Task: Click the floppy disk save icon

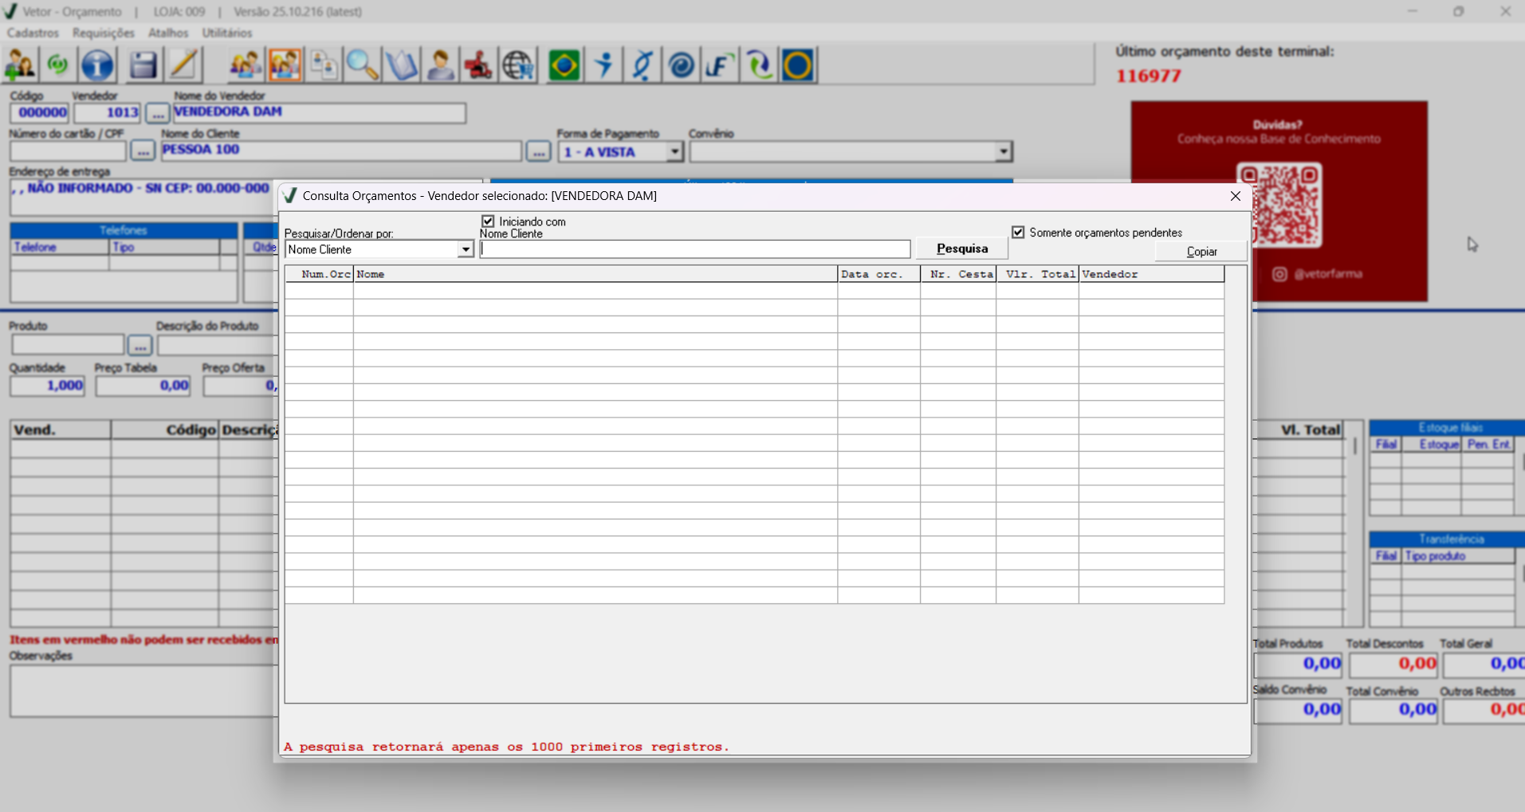Action: click(143, 65)
